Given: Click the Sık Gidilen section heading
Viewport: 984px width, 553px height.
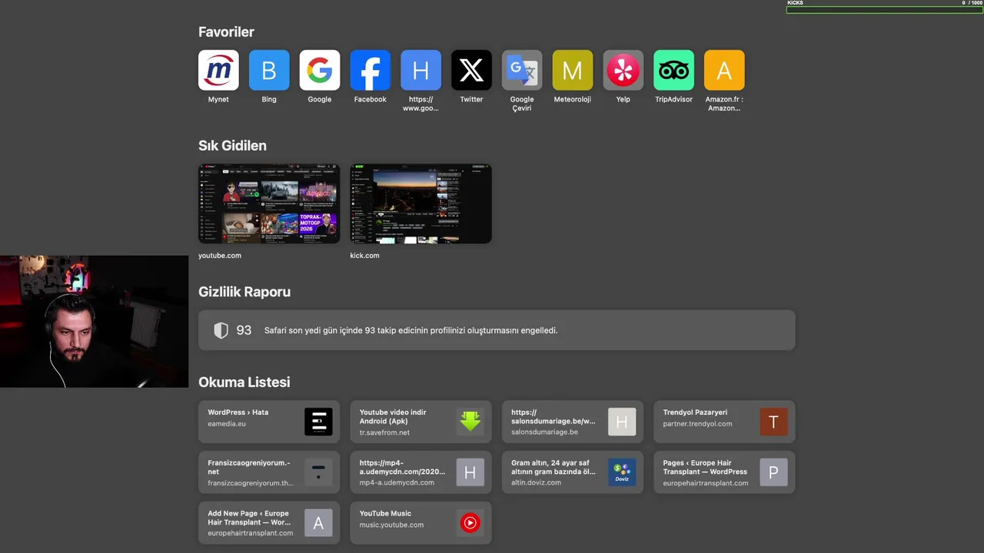Looking at the screenshot, I should [232, 146].
